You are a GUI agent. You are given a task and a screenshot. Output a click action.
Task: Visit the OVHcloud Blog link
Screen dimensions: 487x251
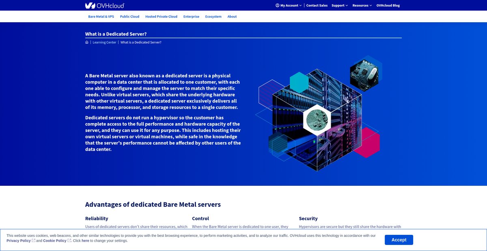(x=388, y=6)
